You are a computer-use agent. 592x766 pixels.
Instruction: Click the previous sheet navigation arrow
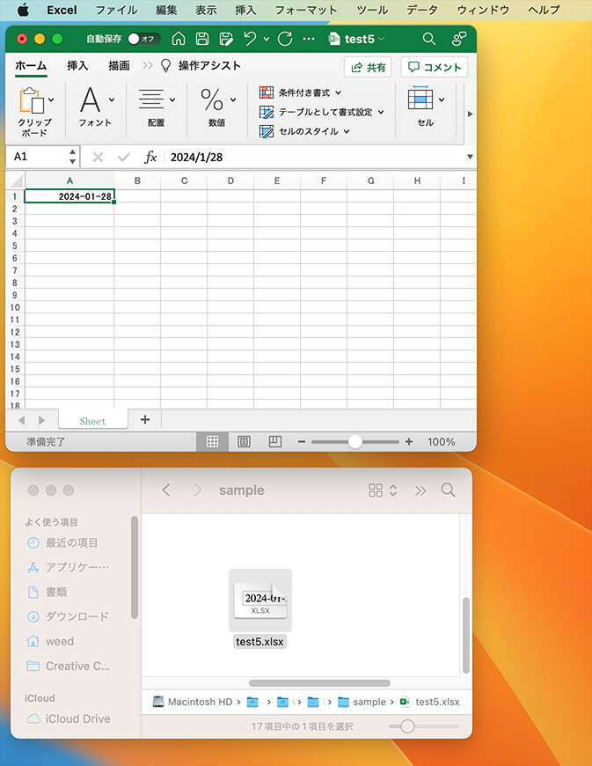21,420
